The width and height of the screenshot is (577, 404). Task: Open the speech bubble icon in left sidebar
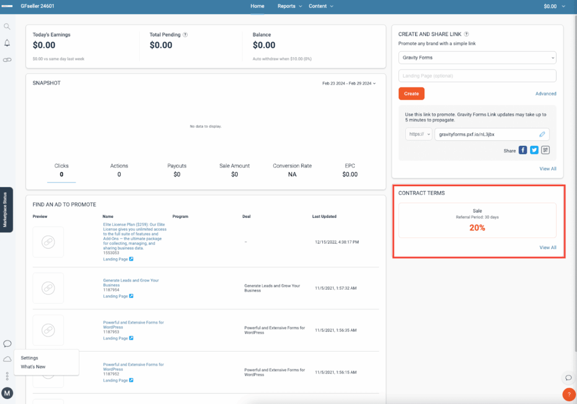pyautogui.click(x=7, y=344)
